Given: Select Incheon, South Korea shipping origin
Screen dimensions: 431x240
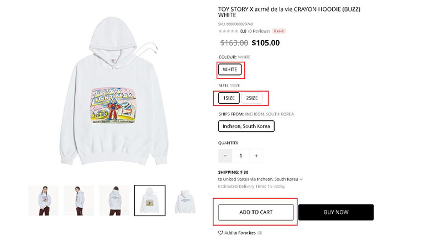Looking at the screenshot, I should click(246, 126).
